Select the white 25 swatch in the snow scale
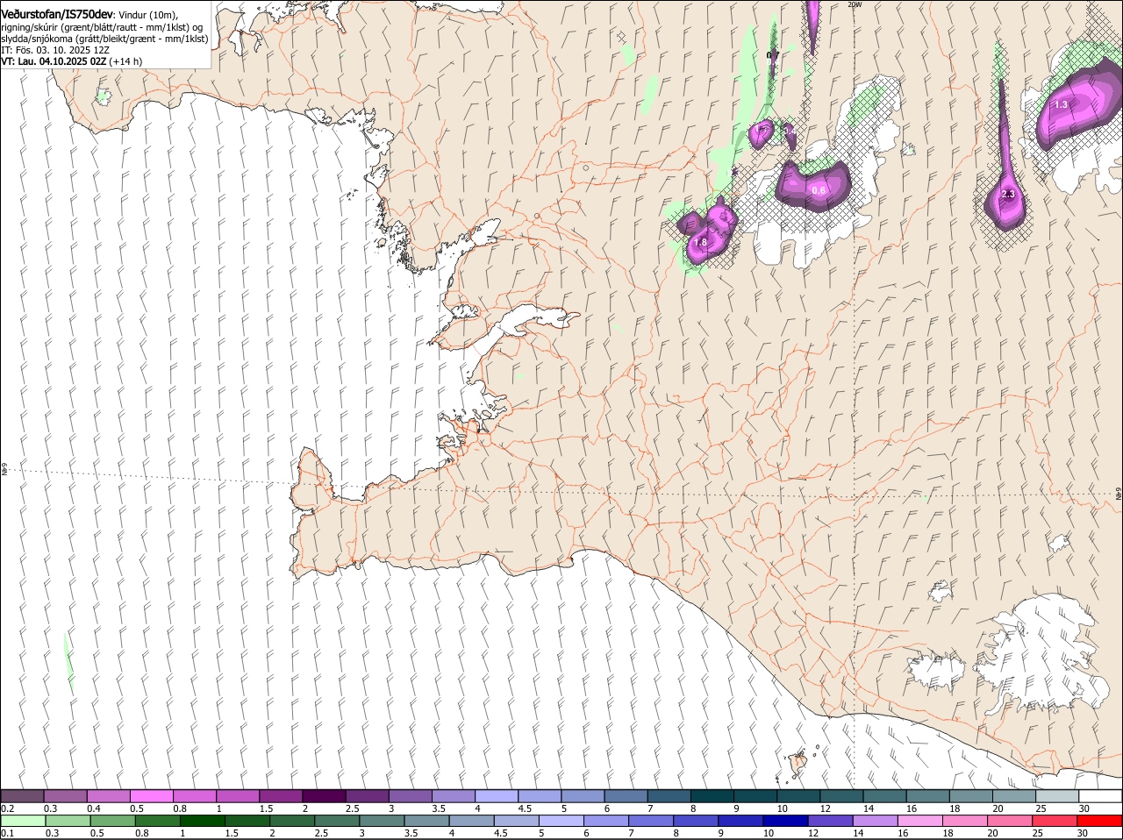The width and height of the screenshot is (1123, 840). pyautogui.click(x=1056, y=796)
